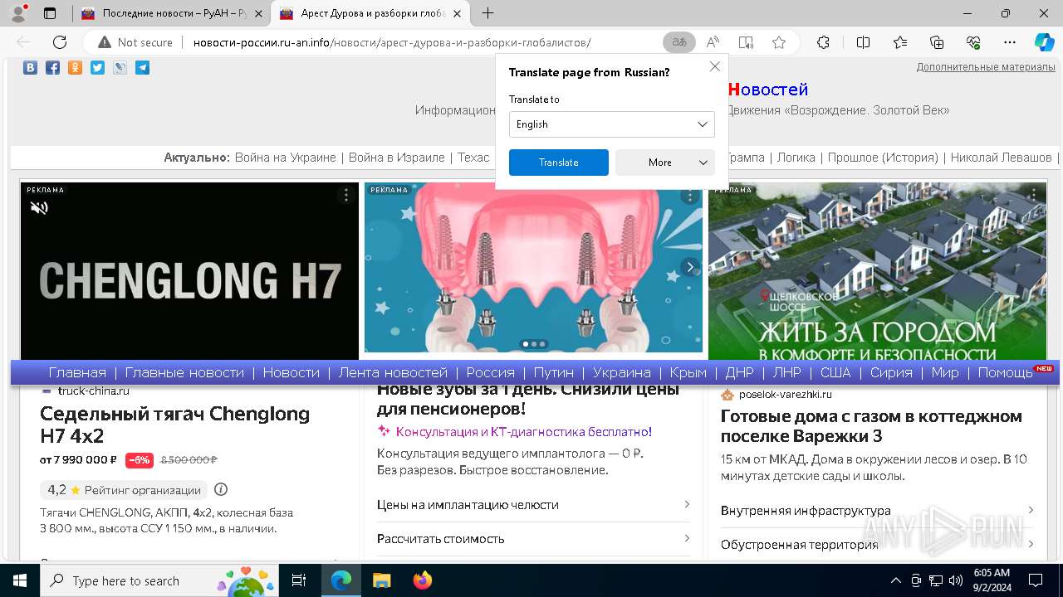Open Помощь menu item

click(x=1006, y=372)
